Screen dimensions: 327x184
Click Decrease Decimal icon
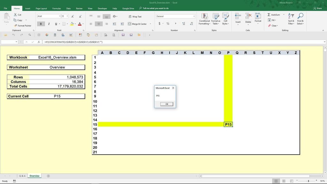(x=192, y=24)
